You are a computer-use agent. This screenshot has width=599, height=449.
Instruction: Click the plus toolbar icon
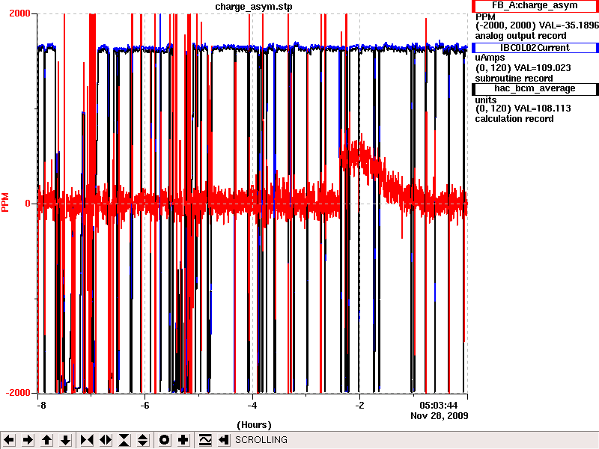[x=183, y=440]
